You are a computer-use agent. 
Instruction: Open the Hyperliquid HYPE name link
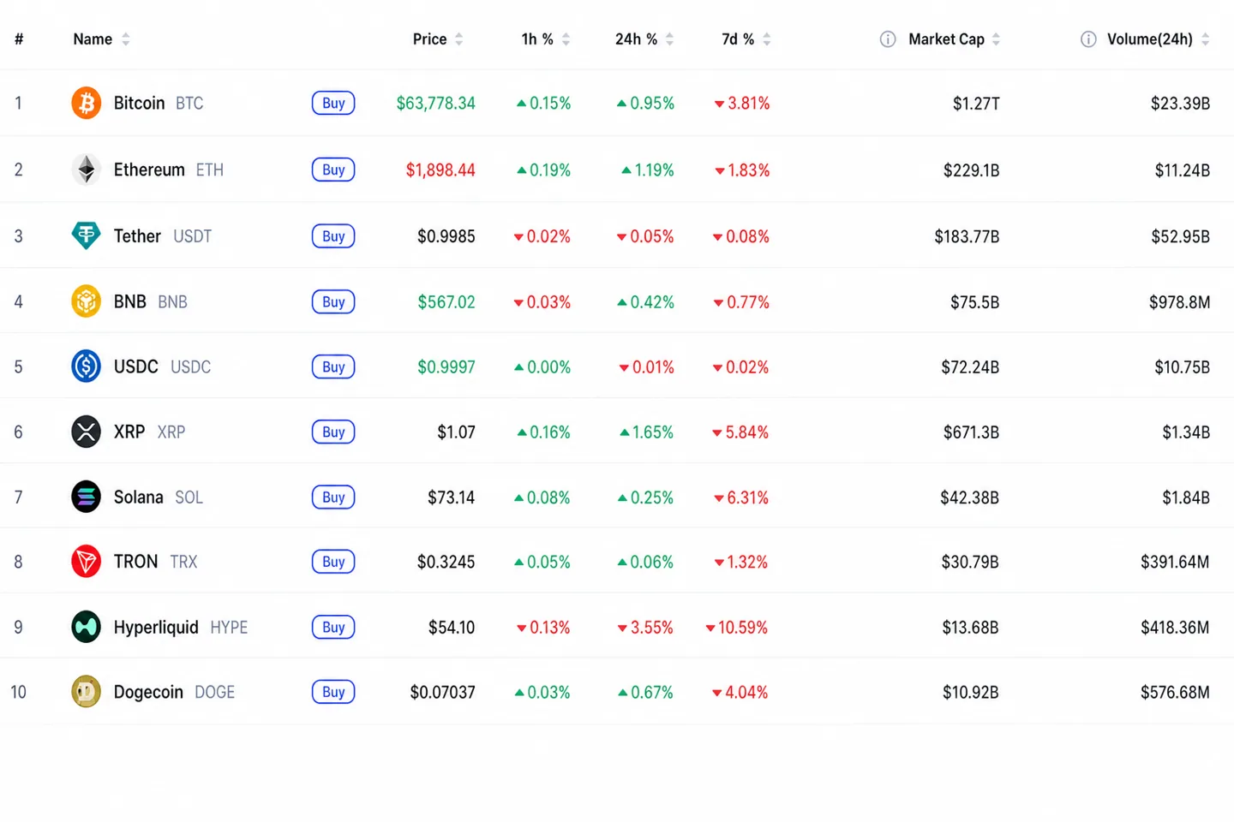click(181, 627)
